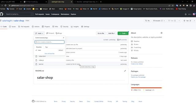
Task: Open the Swagger UI bookmark
Action: click(125, 9)
